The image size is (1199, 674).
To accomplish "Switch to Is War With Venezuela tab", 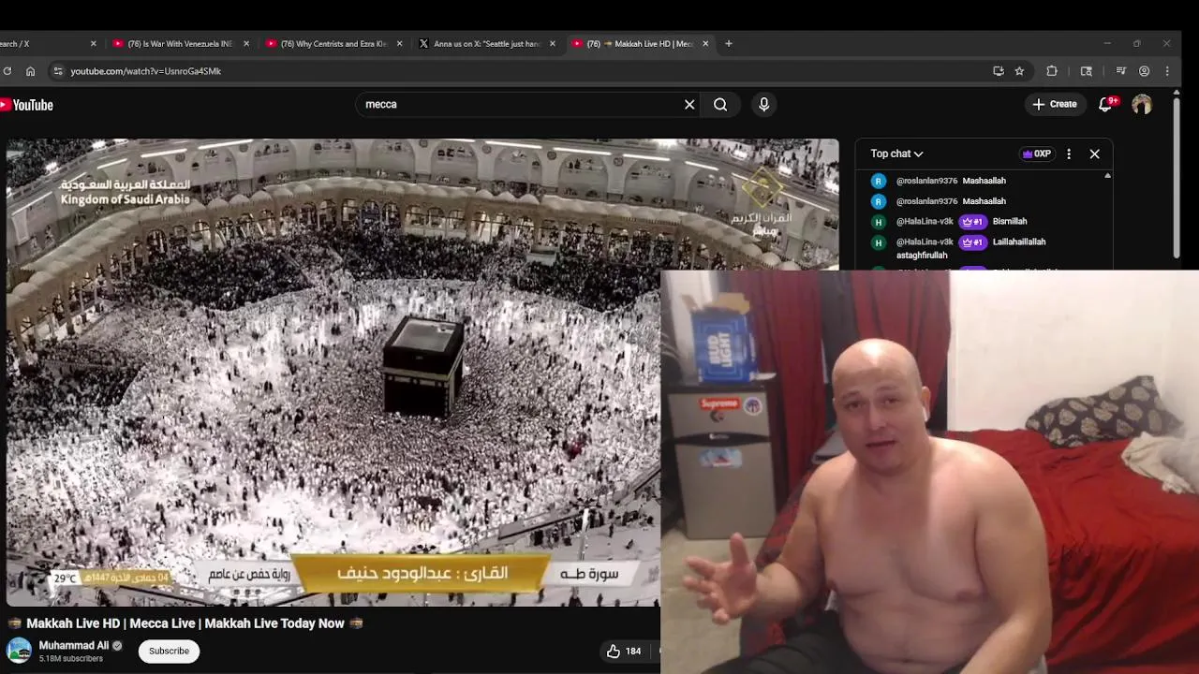I will (180, 43).
